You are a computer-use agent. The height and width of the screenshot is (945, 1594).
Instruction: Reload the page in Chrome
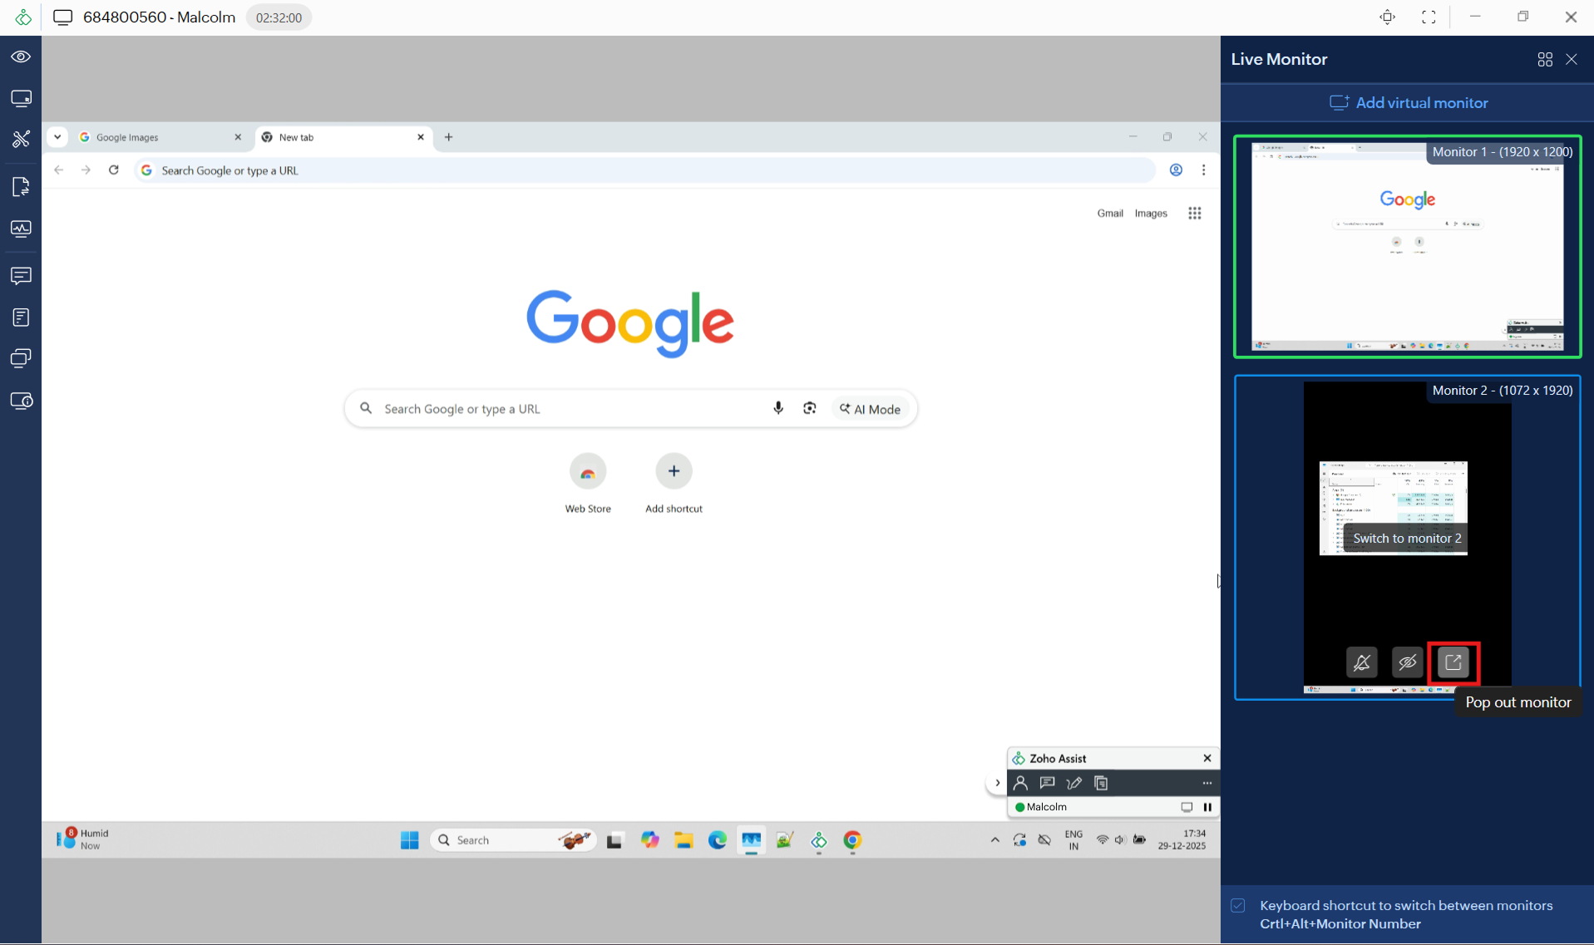114,170
